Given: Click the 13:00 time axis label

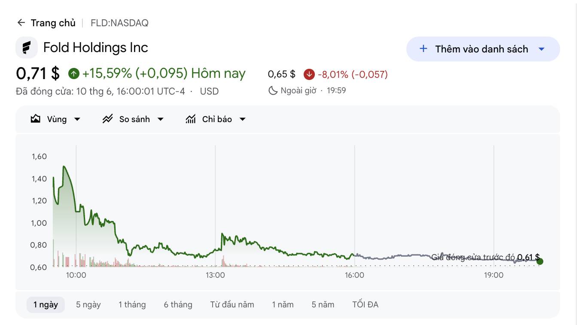Looking at the screenshot, I should point(215,275).
